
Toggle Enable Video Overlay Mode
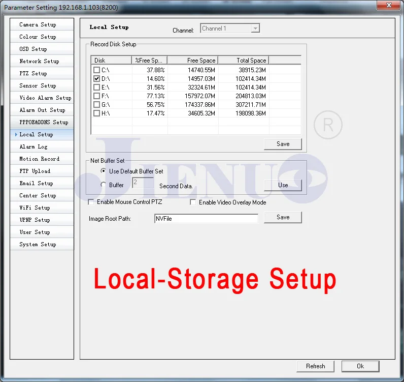(x=193, y=202)
